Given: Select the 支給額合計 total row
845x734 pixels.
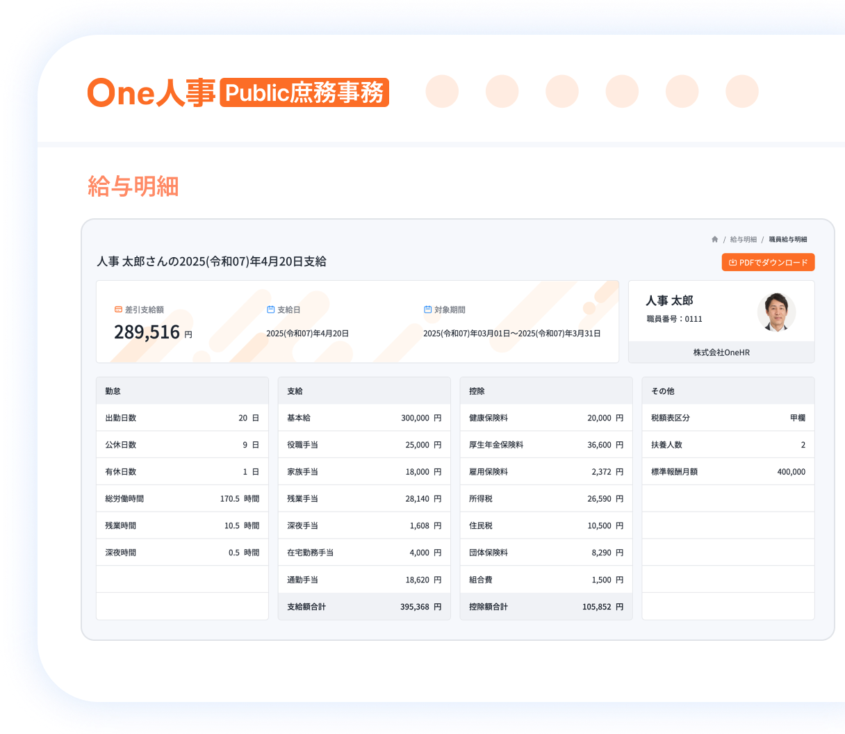Looking at the screenshot, I should point(364,606).
